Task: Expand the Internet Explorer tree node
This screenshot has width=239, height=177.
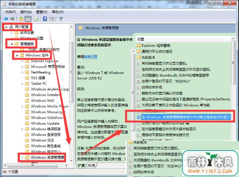Action: (22, 61)
